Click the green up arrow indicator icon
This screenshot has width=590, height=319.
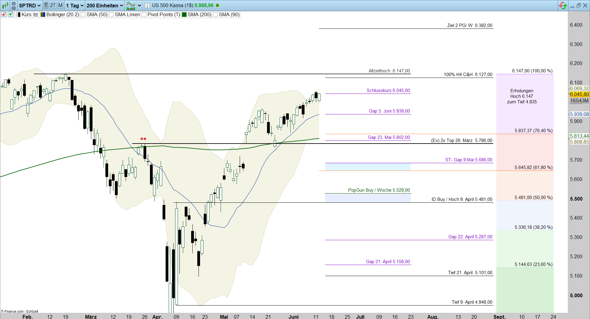(10, 14)
